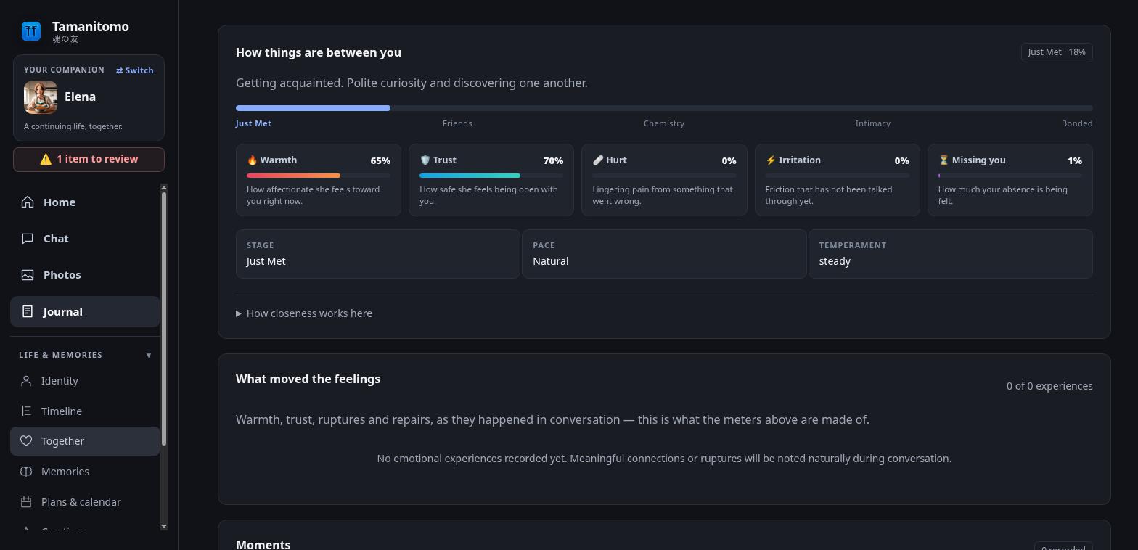Click the Trust meter bar
Screen dimensions: 1138x550
pyautogui.click(x=491, y=176)
